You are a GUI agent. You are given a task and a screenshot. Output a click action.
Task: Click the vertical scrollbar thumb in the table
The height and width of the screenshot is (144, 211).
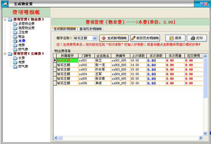[x=205, y=78]
